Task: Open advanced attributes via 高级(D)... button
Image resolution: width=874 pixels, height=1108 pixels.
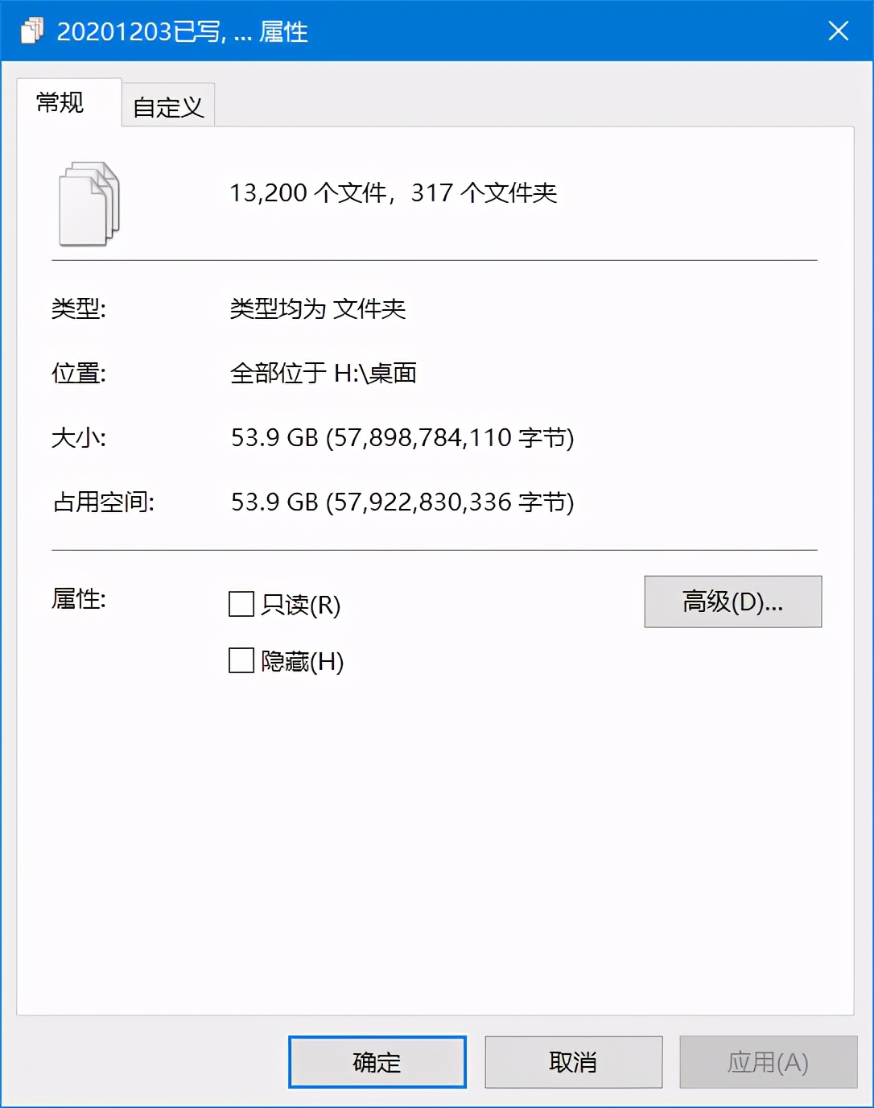Action: coord(733,602)
